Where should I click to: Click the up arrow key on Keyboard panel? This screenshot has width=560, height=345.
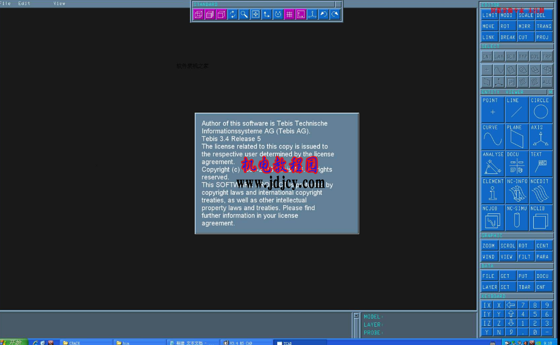[511, 314]
